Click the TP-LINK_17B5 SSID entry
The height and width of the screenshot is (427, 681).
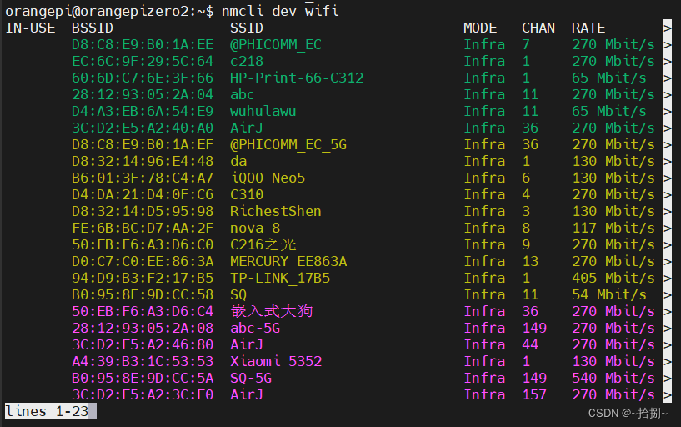click(280, 278)
